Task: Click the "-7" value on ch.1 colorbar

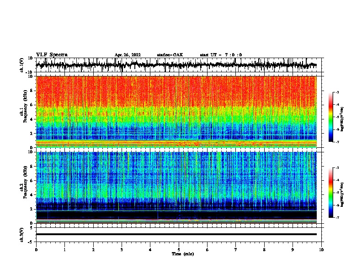Action: 337,142
